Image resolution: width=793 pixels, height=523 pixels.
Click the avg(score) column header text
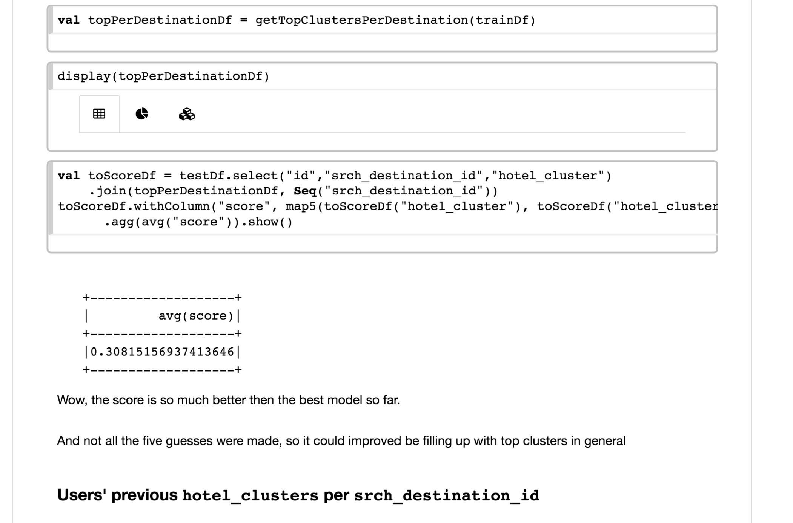[x=196, y=316]
